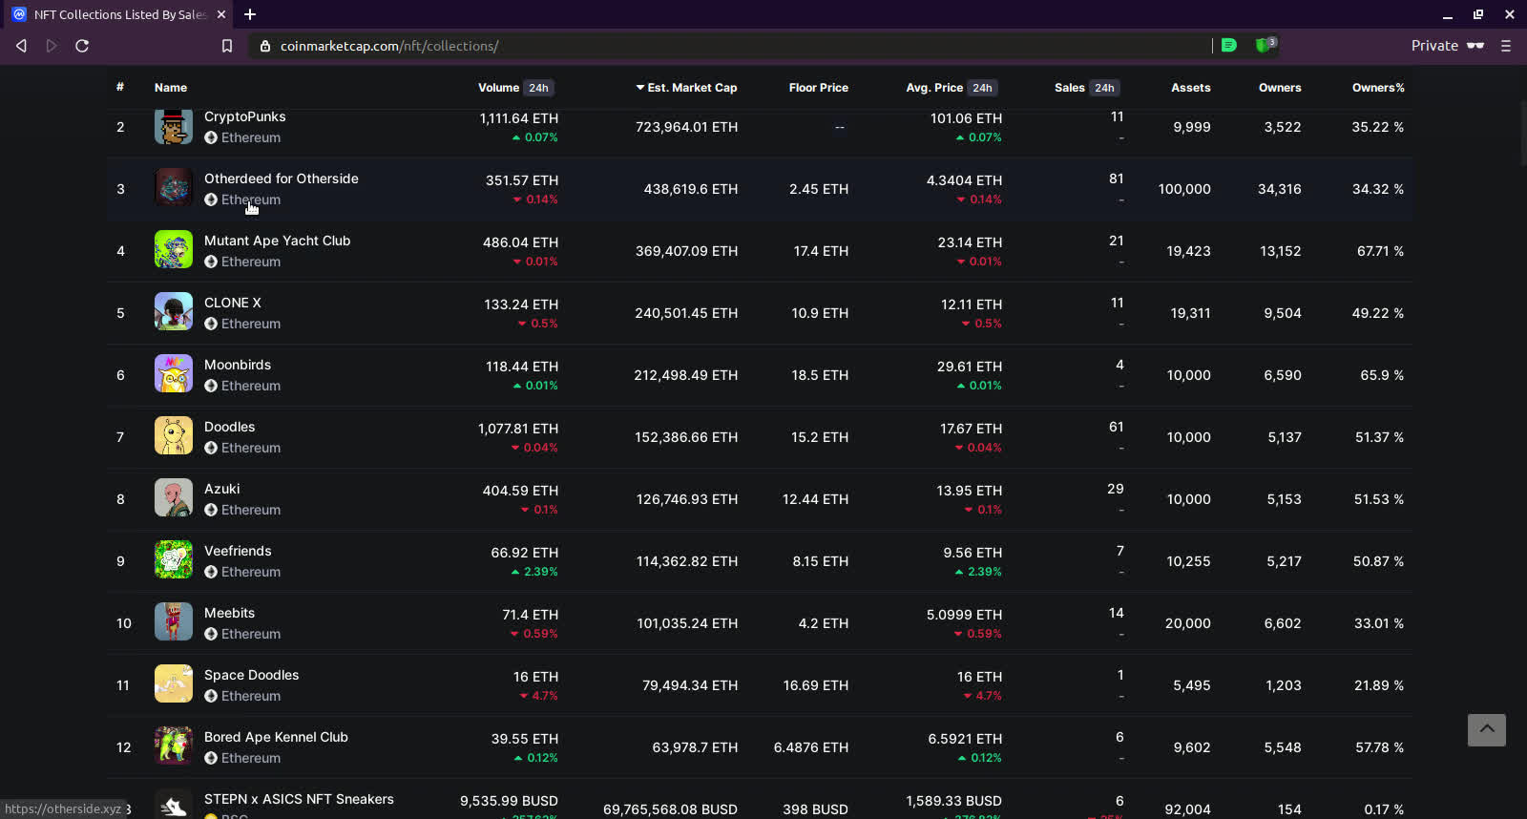Click the Azuki avatar image

174,497
